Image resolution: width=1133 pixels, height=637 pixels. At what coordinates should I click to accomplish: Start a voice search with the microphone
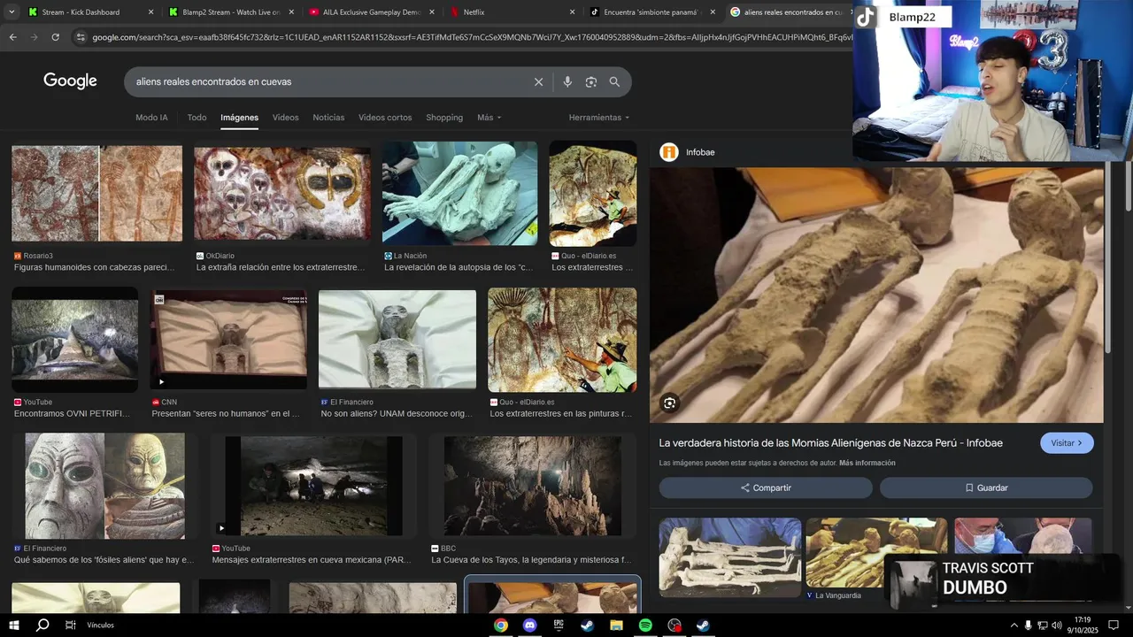(x=567, y=82)
